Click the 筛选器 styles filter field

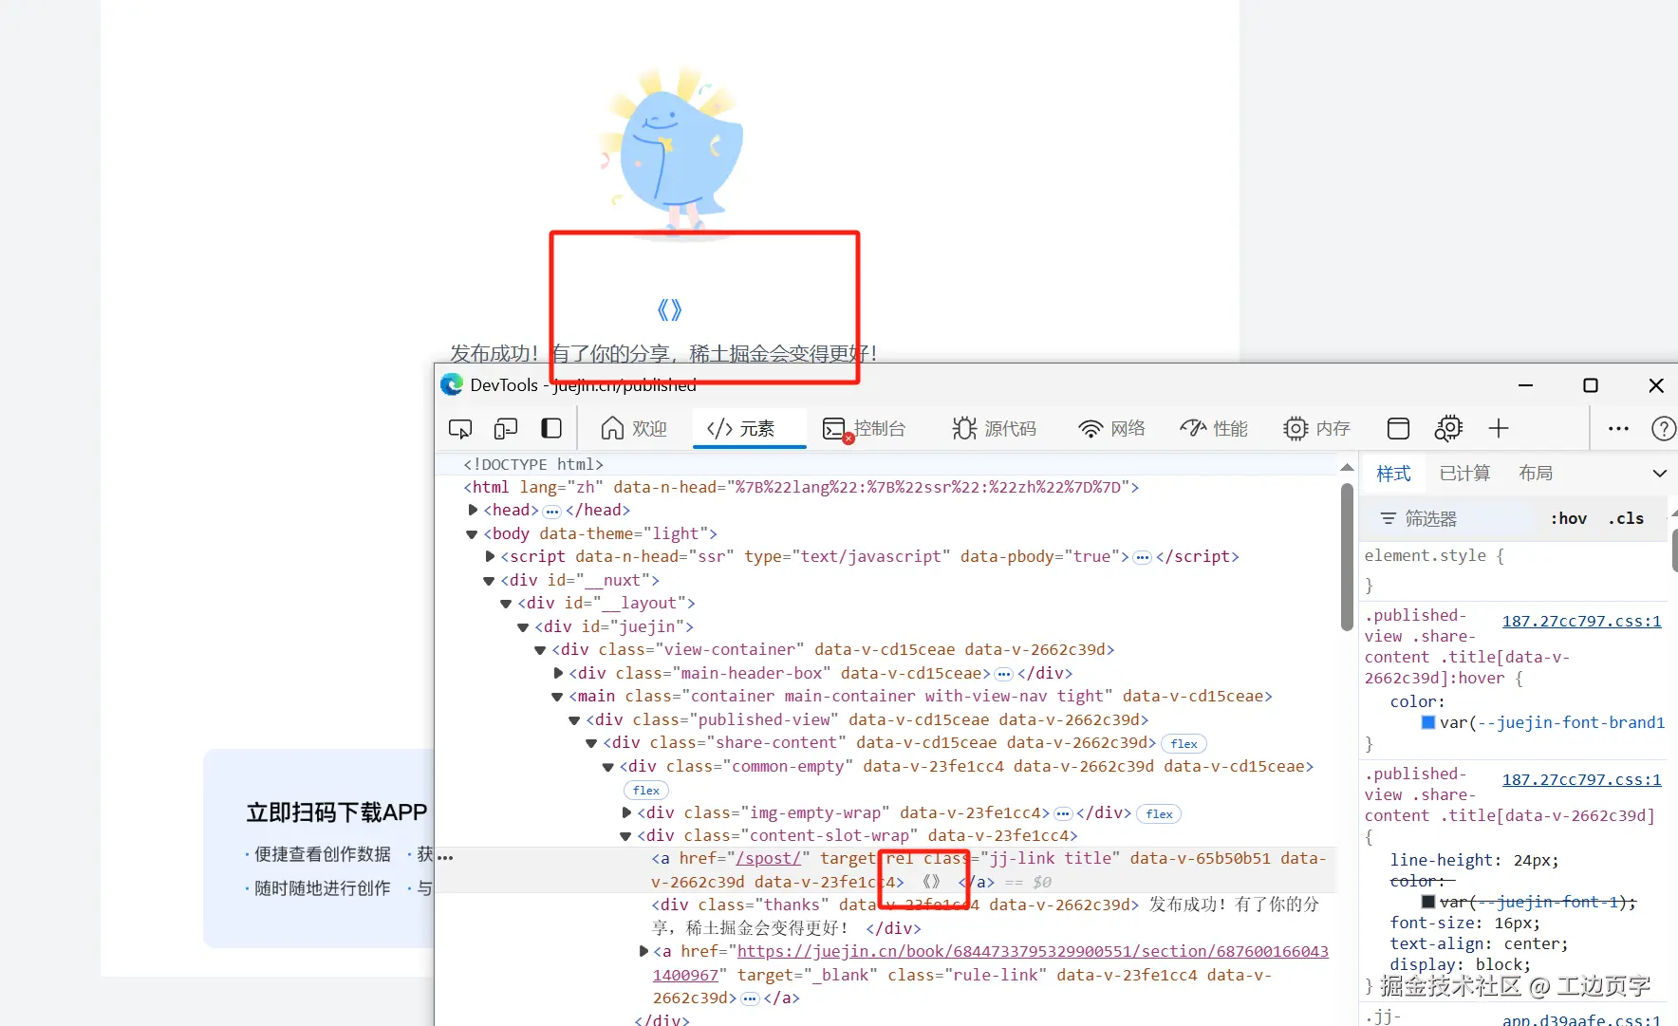click(1452, 518)
